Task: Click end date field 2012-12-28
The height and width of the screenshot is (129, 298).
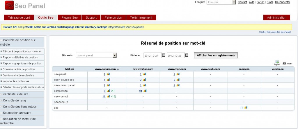Action: [175, 55]
